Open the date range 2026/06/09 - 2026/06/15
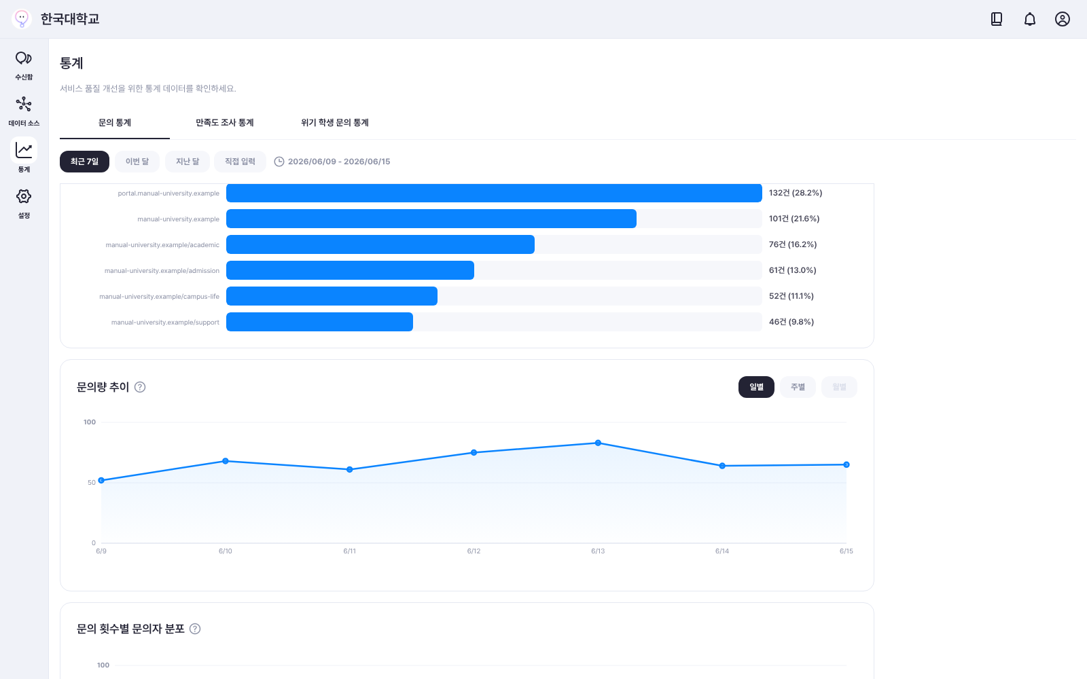Viewport: 1087px width, 679px height. click(x=332, y=162)
